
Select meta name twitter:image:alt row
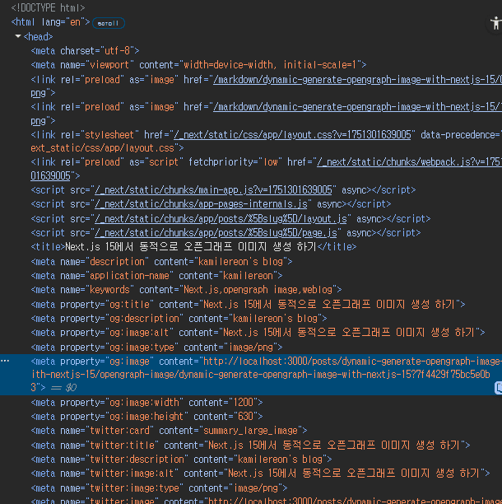pyautogui.click(x=261, y=474)
